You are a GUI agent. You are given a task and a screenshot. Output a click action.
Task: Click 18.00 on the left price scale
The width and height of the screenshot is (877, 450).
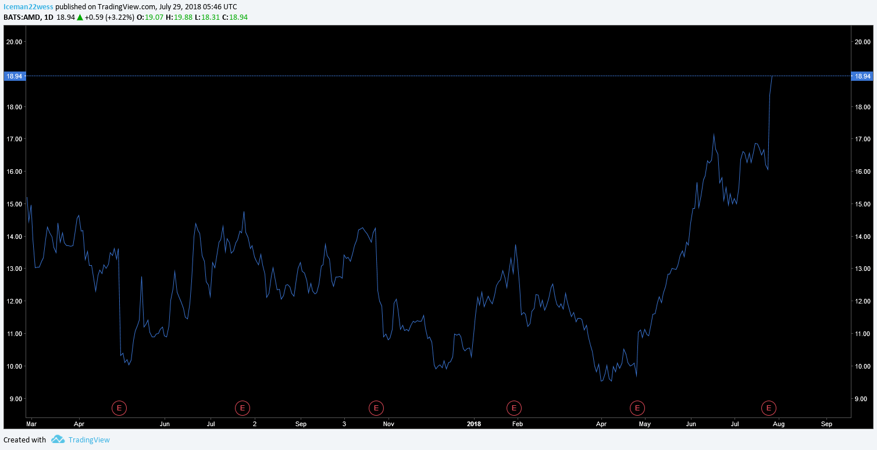pyautogui.click(x=14, y=107)
